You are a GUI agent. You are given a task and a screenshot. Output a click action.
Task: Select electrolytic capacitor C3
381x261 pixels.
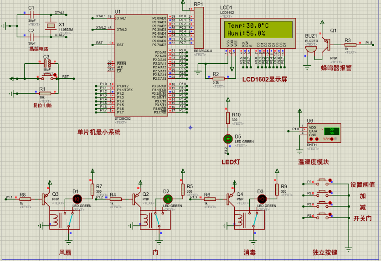tap(47, 64)
